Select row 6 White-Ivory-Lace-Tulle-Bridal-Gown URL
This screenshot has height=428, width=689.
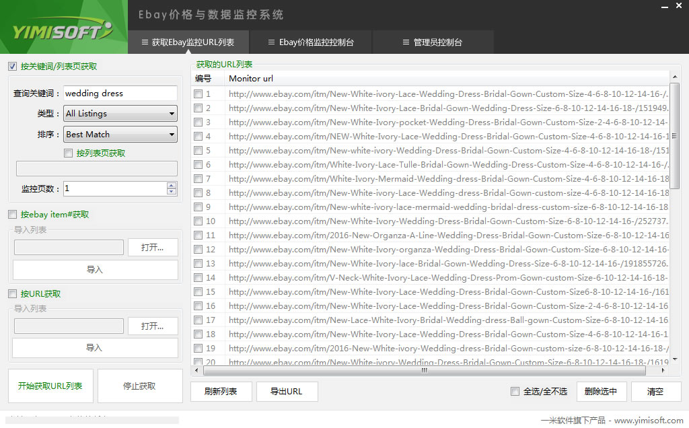tap(448, 165)
